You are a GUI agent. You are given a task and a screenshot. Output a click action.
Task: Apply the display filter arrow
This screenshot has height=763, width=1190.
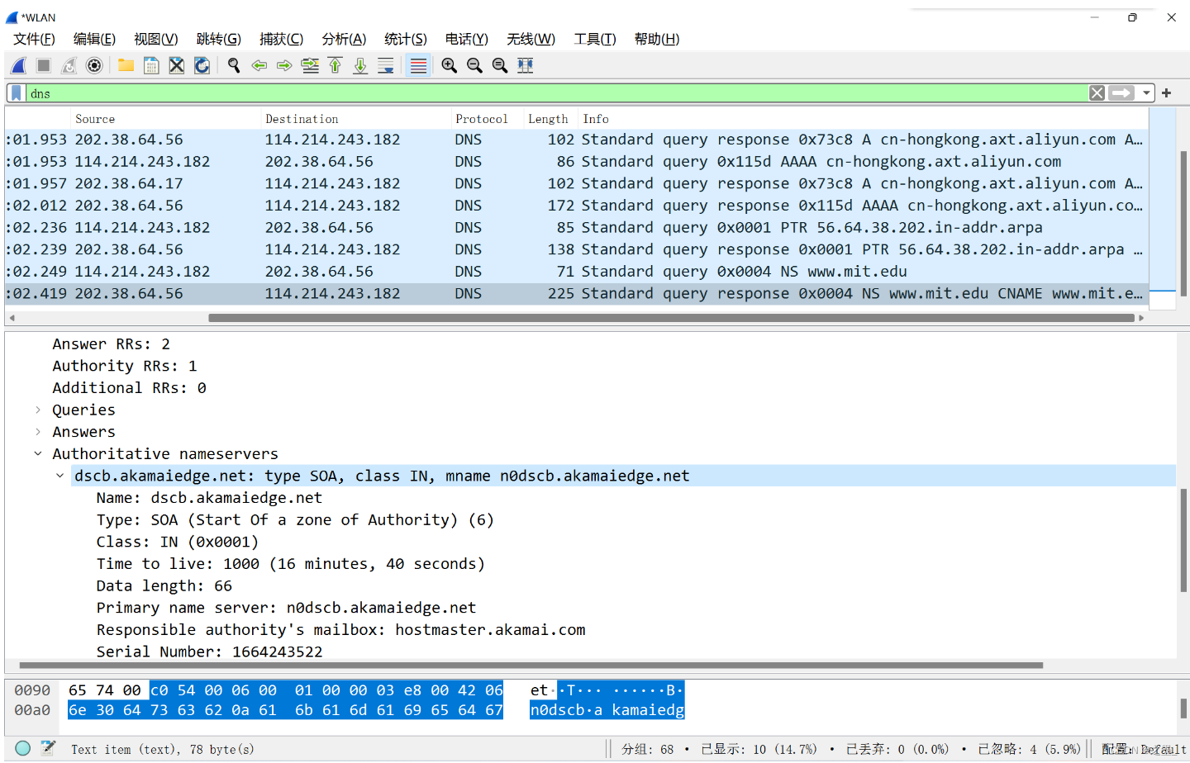click(x=1121, y=93)
